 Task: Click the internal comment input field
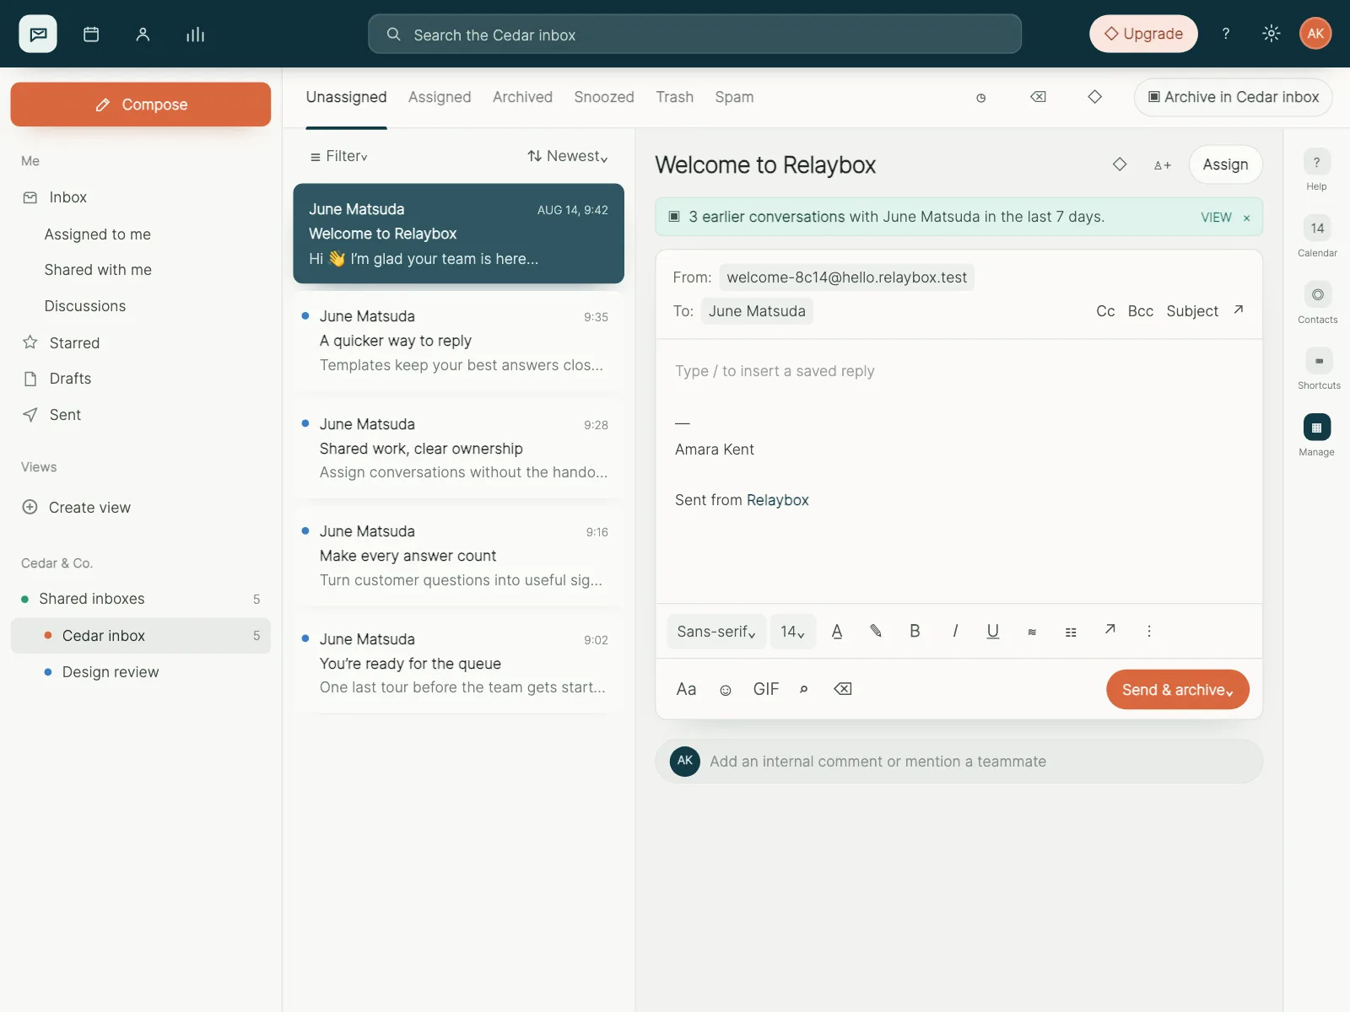(x=958, y=762)
